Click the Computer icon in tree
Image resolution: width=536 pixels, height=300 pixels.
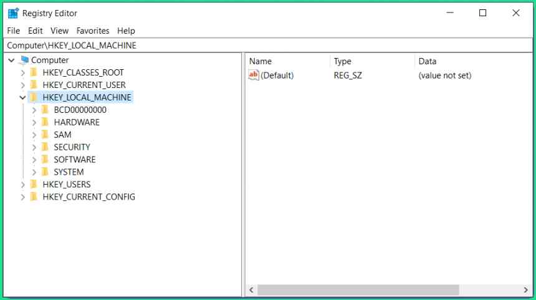click(24, 60)
